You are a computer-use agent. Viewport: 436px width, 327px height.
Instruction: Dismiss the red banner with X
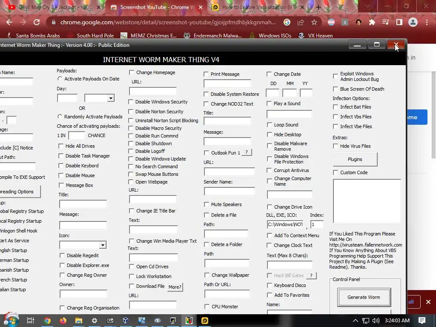[x=428, y=302]
